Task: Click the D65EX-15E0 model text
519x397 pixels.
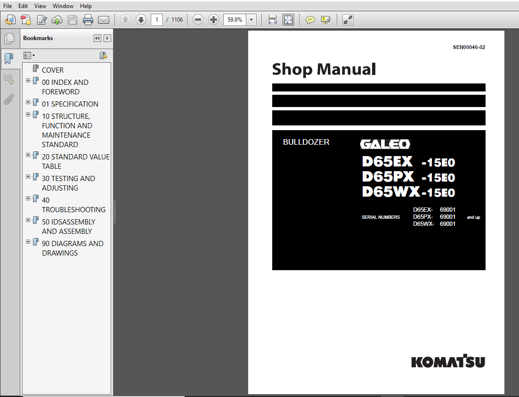Action: click(408, 162)
